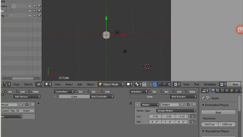
Task: Toggle Lamp renderability camera icon in outliner
Action: pos(39,16)
